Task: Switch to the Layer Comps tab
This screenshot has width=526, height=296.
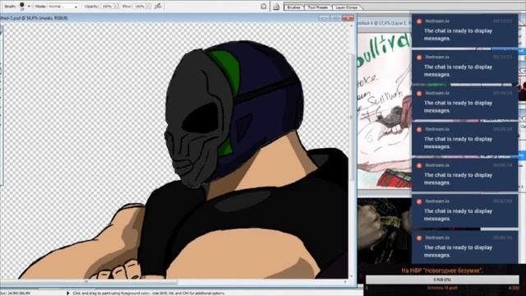Action: coord(347,7)
